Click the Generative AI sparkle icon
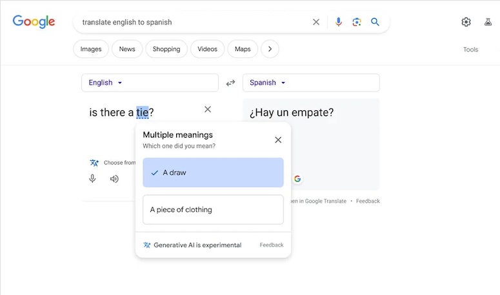The width and height of the screenshot is (500, 295). click(x=146, y=245)
